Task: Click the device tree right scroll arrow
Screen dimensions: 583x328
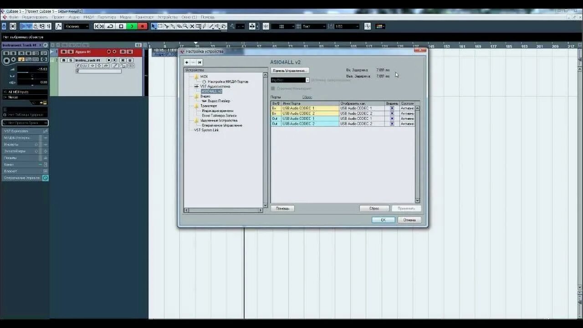Action: (261, 210)
